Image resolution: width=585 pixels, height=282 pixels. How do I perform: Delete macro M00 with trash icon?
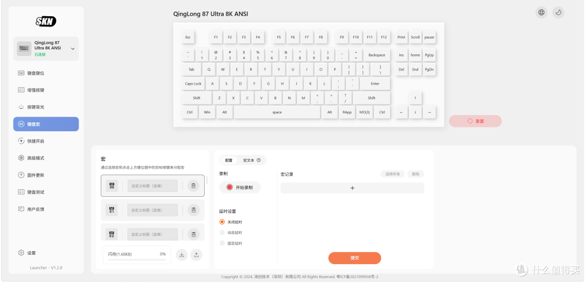(x=193, y=185)
